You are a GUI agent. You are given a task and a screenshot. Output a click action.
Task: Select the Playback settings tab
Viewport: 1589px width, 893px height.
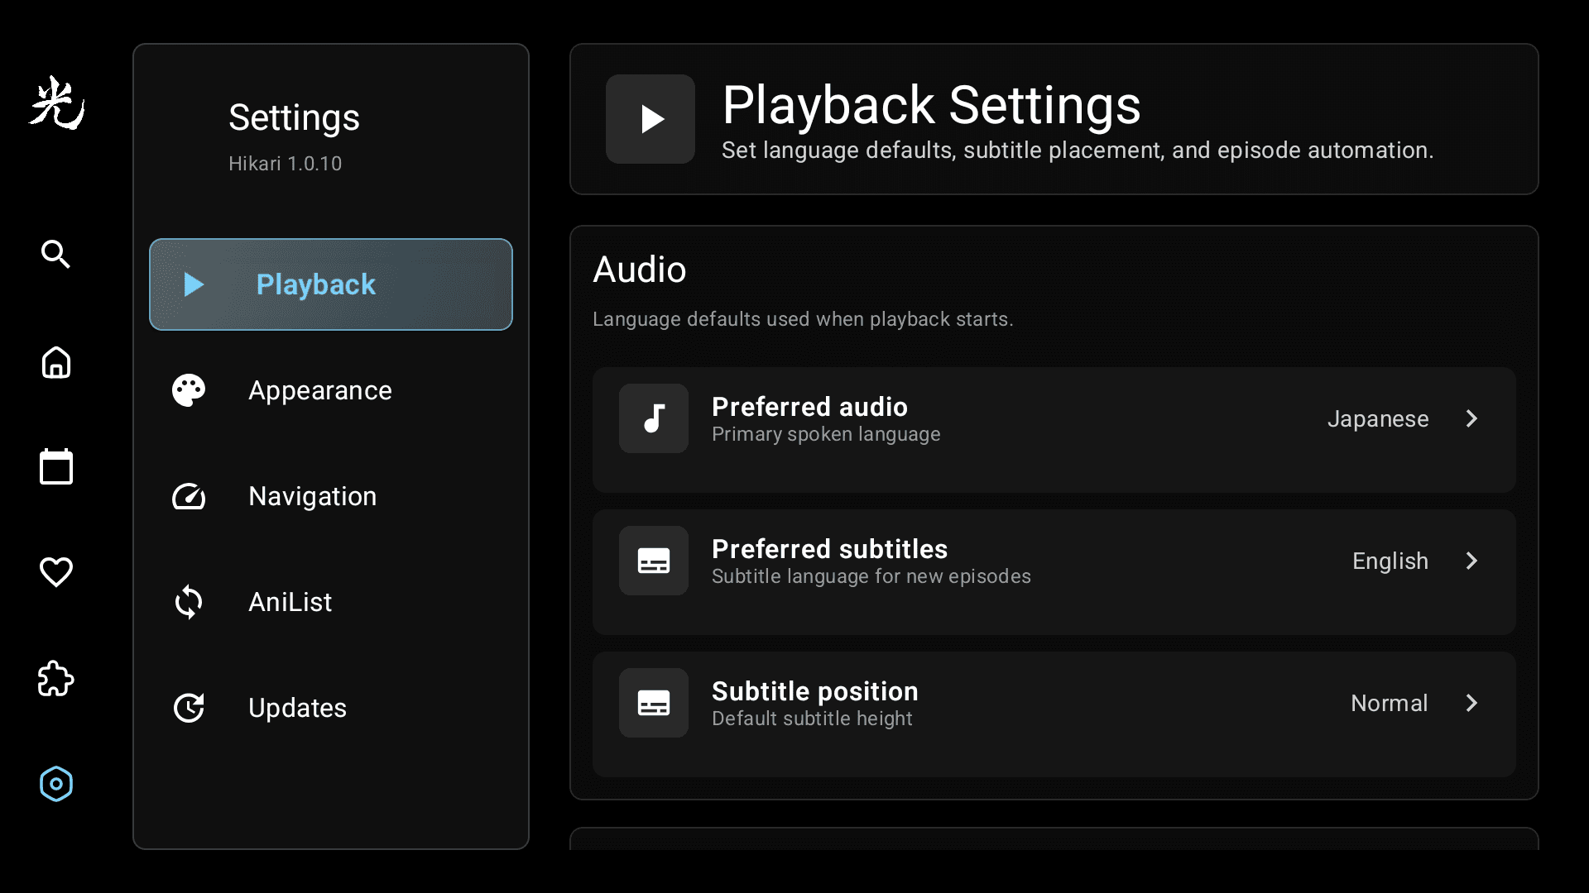pos(331,284)
